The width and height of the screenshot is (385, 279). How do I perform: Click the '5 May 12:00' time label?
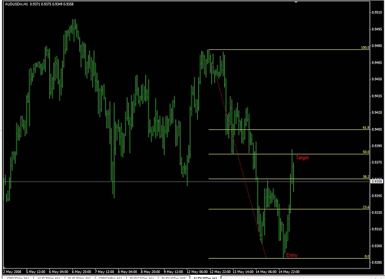point(36,272)
